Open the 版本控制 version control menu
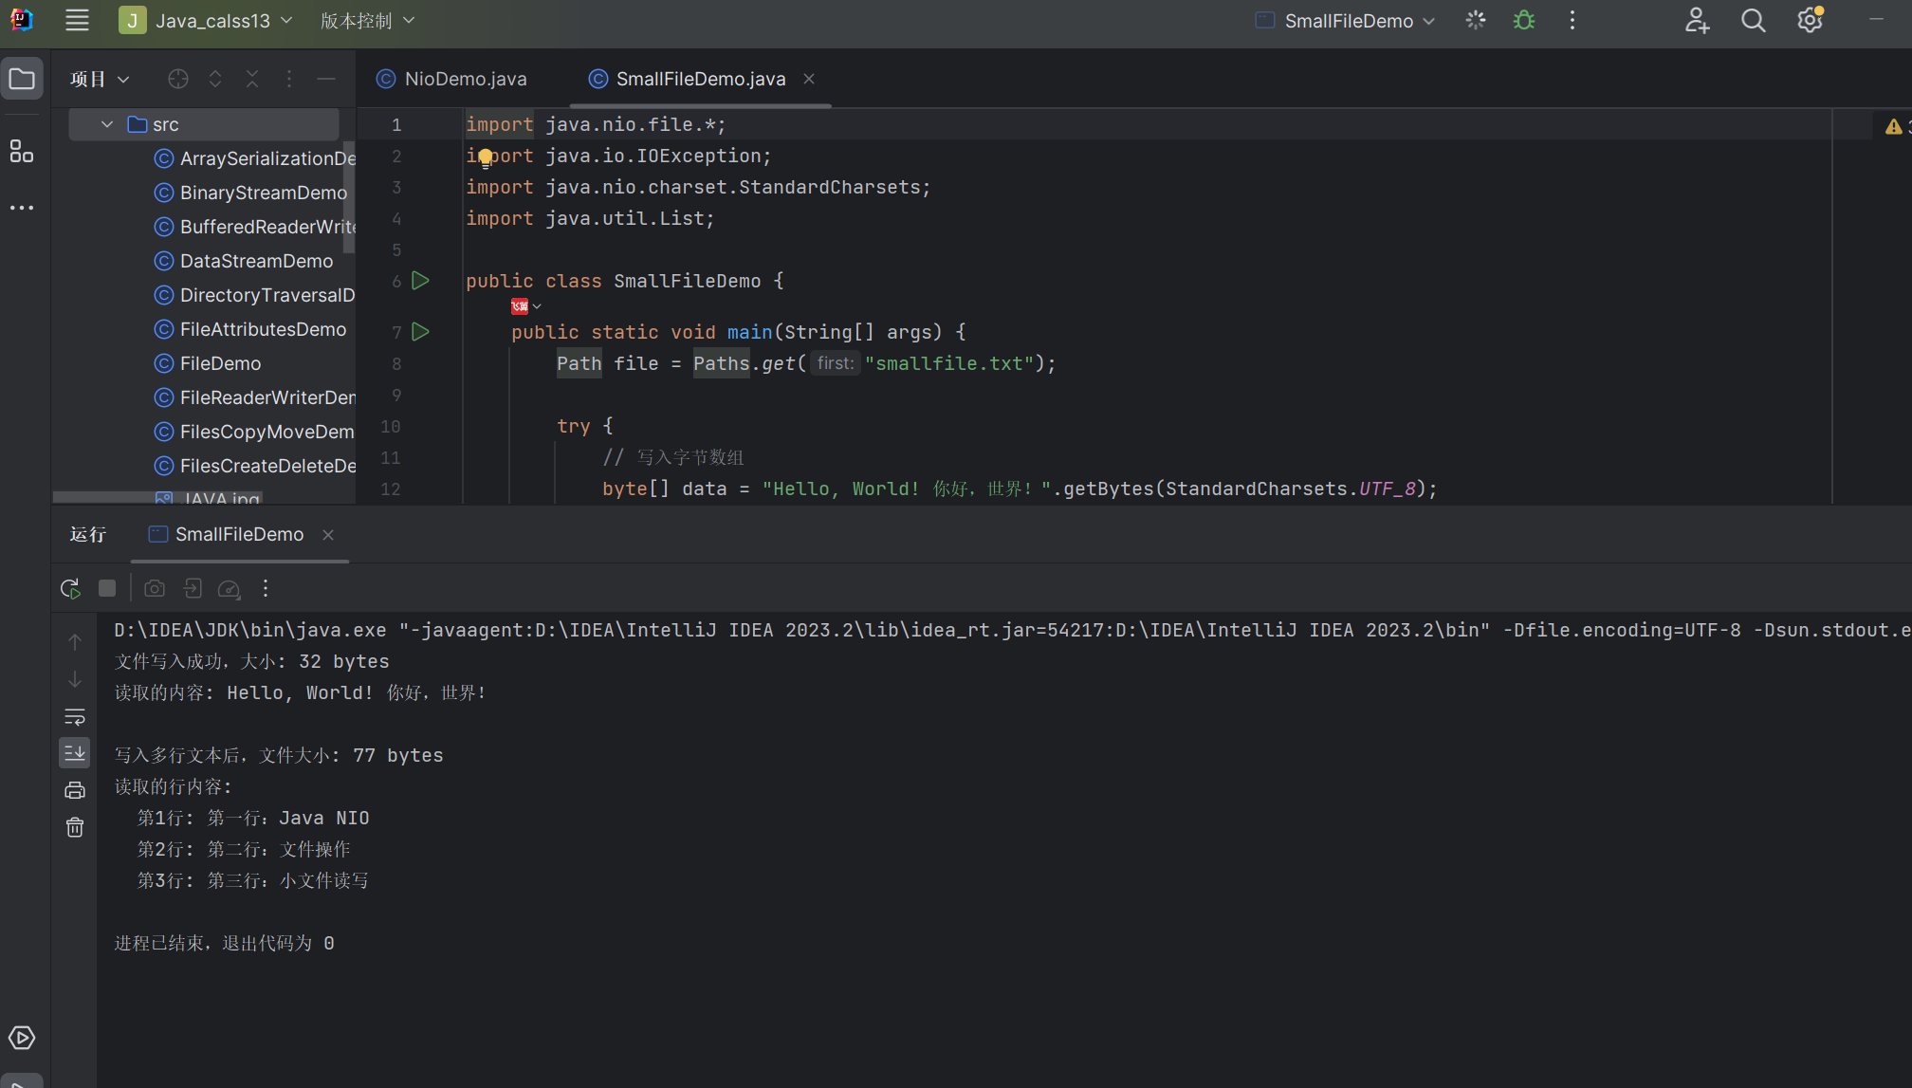Image resolution: width=1912 pixels, height=1088 pixels. coord(367,21)
